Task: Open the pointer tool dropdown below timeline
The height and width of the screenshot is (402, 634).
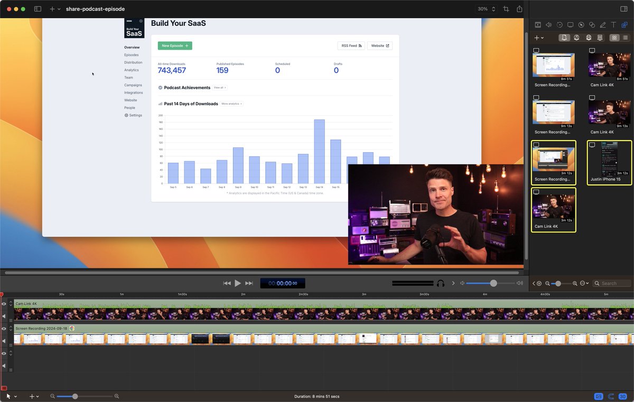Action: click(x=11, y=396)
